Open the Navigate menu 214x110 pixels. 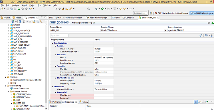click(15, 5)
